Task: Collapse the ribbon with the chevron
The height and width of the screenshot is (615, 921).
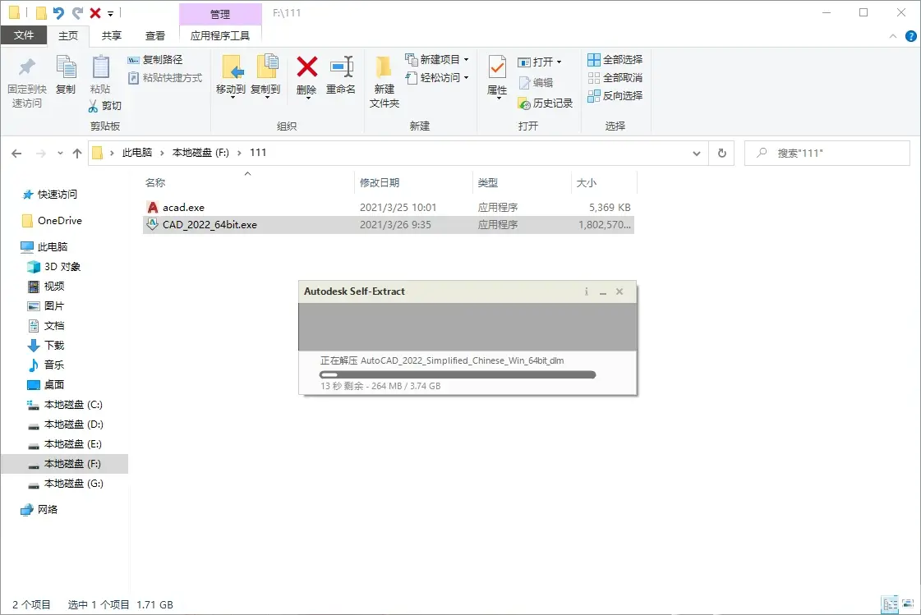Action: tap(893, 36)
